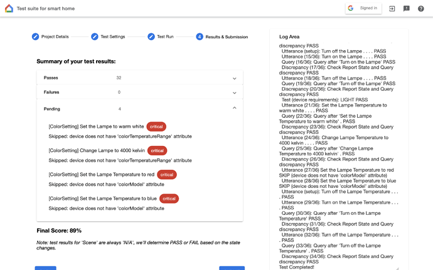Expand the Passes results row

140,78
